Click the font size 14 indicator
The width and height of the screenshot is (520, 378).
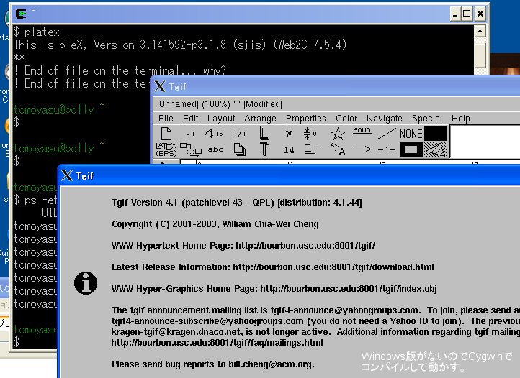289,150
